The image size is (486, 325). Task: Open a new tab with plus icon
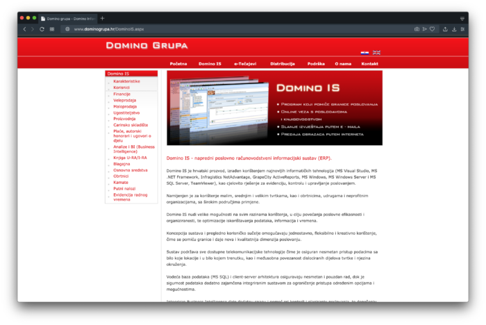click(x=102, y=18)
